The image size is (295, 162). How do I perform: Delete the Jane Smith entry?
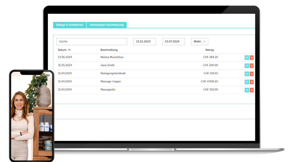(251, 66)
